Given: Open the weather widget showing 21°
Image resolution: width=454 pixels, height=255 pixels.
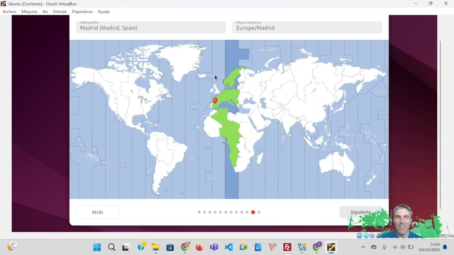Looking at the screenshot, I should coord(12,246).
